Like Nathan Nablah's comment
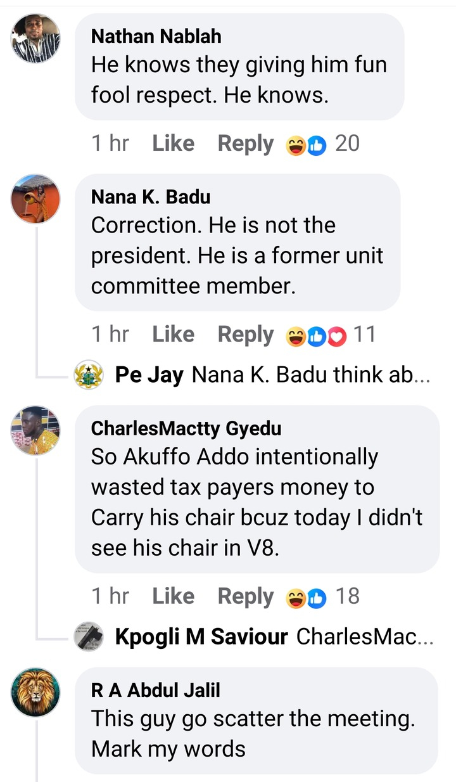 [x=173, y=144]
